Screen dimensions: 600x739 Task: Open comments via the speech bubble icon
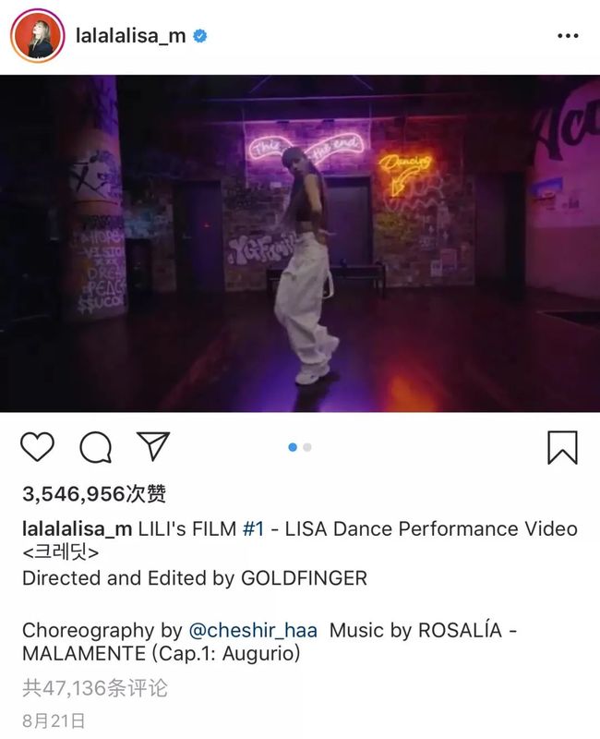pyautogui.click(x=96, y=447)
